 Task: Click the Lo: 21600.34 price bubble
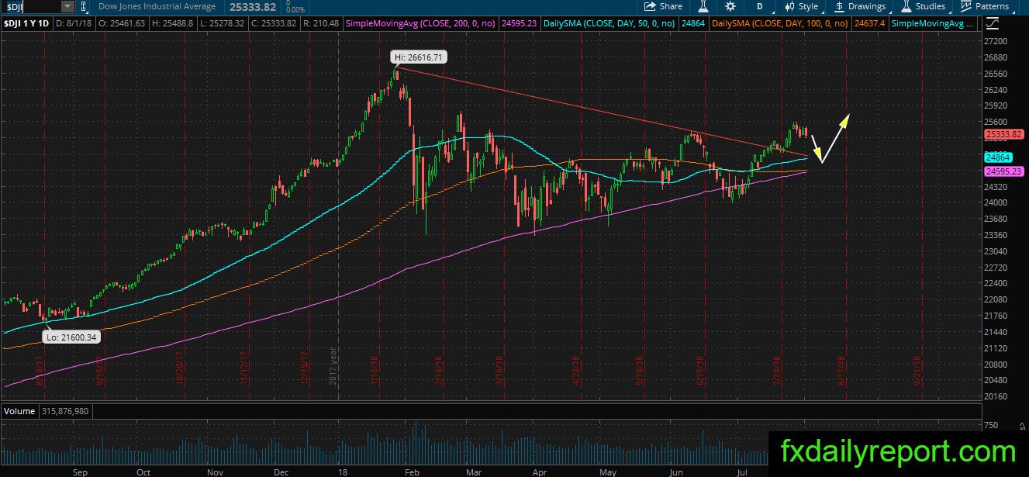click(x=70, y=337)
